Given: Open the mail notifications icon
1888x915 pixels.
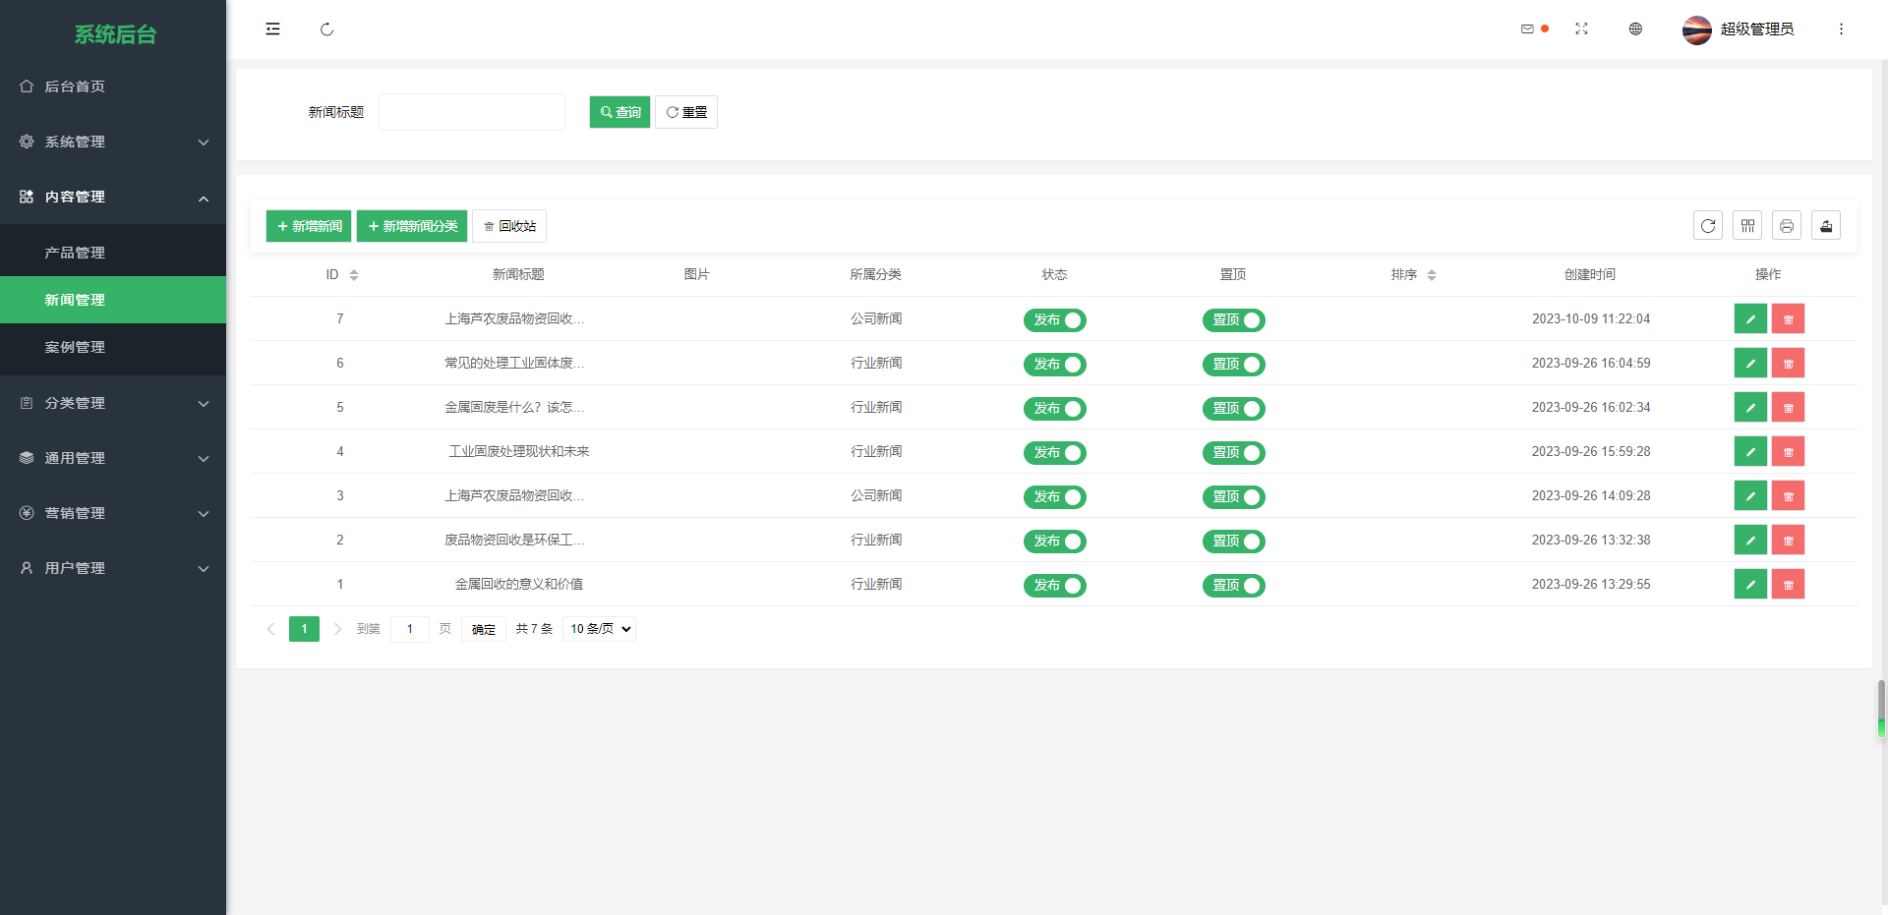Looking at the screenshot, I should click(1527, 29).
